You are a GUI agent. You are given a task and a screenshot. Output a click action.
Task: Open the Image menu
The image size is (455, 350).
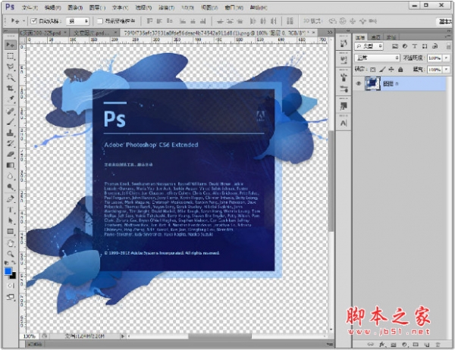(x=75, y=8)
